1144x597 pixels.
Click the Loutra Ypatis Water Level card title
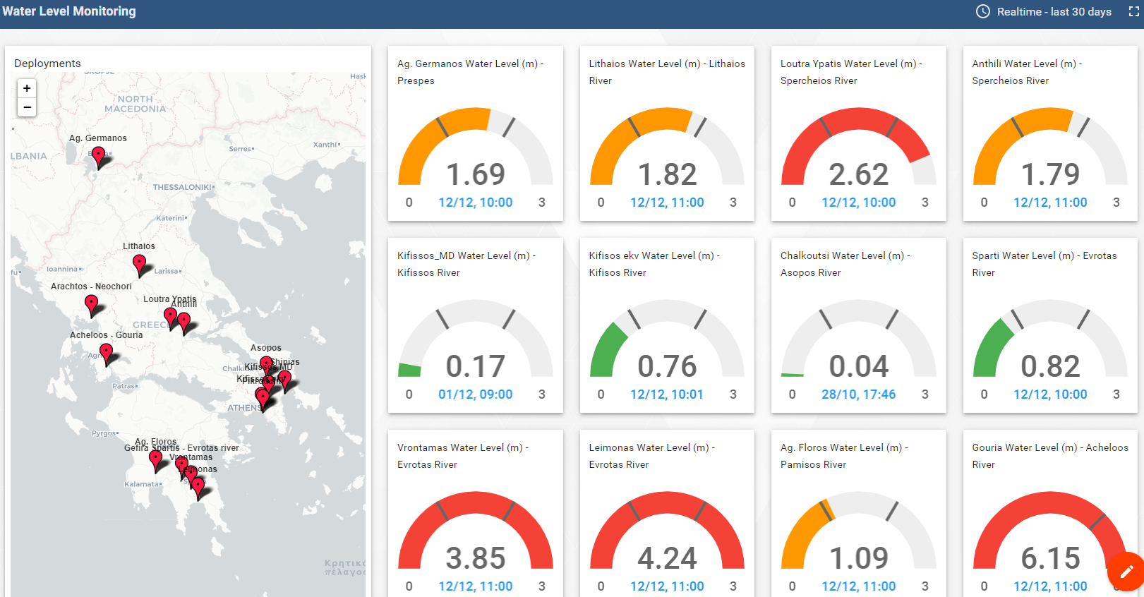(851, 72)
